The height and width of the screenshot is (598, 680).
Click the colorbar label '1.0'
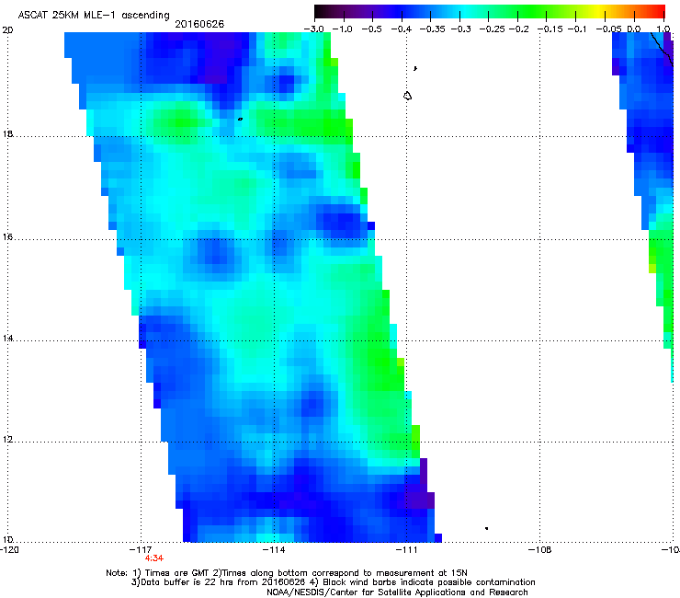point(663,29)
